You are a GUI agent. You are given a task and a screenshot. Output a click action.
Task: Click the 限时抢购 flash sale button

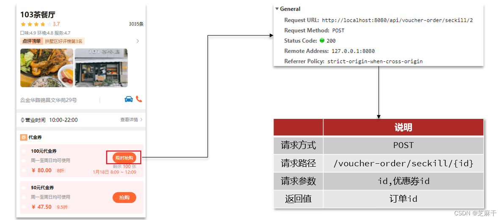tap(124, 158)
